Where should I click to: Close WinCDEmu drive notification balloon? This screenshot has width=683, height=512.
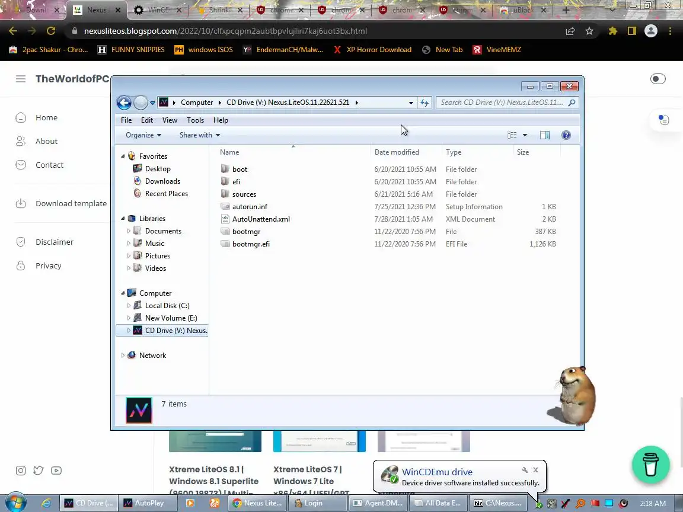tap(536, 470)
